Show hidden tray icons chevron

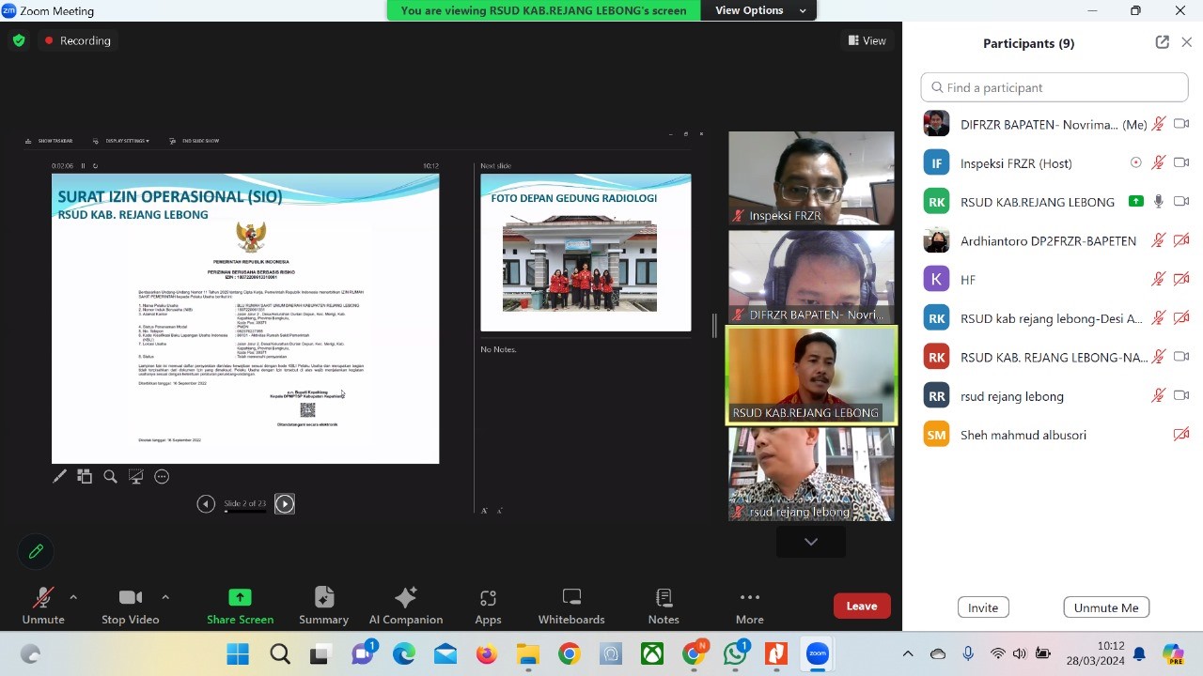click(908, 653)
